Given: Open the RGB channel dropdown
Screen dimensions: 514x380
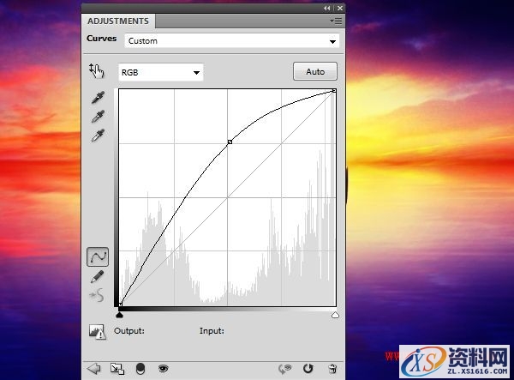Looking at the screenshot, I should (160, 73).
